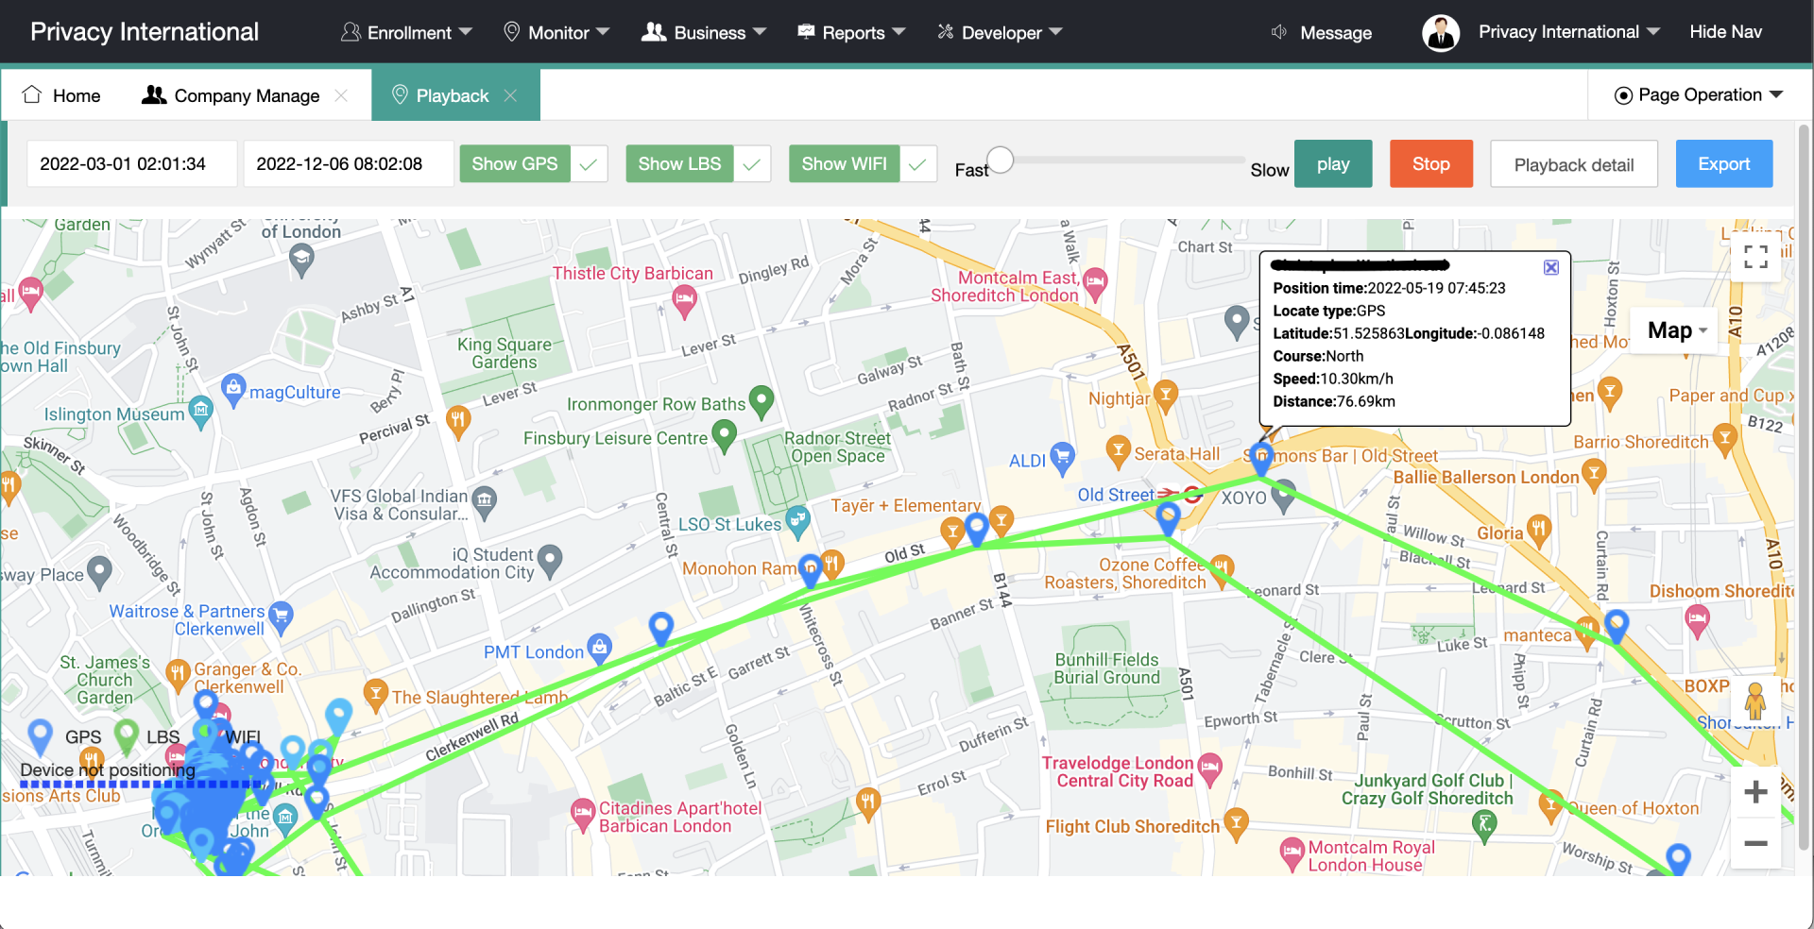
Task: Toggle the Show GPS checkbox
Action: (588, 164)
